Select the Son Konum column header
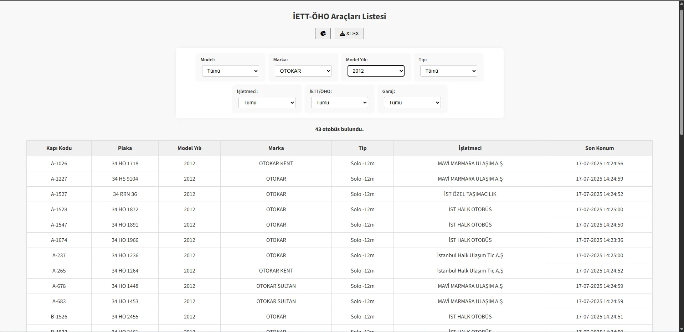684x332 pixels. 599,148
